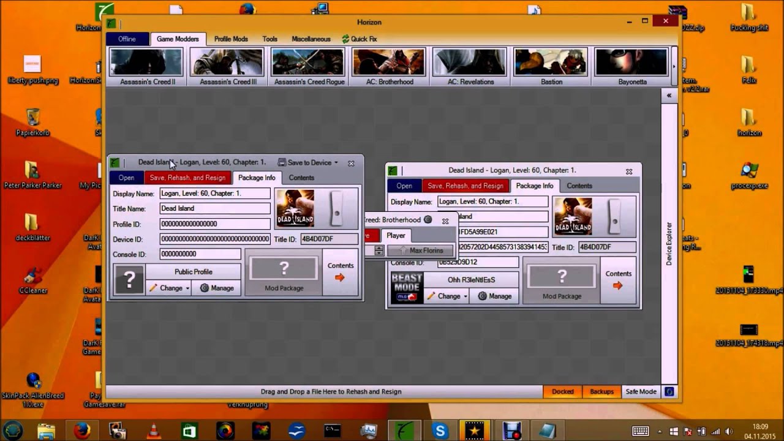
Task: Click Mod Package in Public Profile window
Action: click(x=284, y=273)
